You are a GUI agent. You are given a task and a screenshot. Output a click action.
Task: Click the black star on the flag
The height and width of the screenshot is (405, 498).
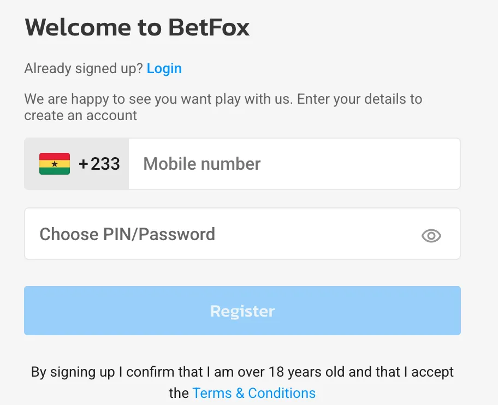[55, 164]
